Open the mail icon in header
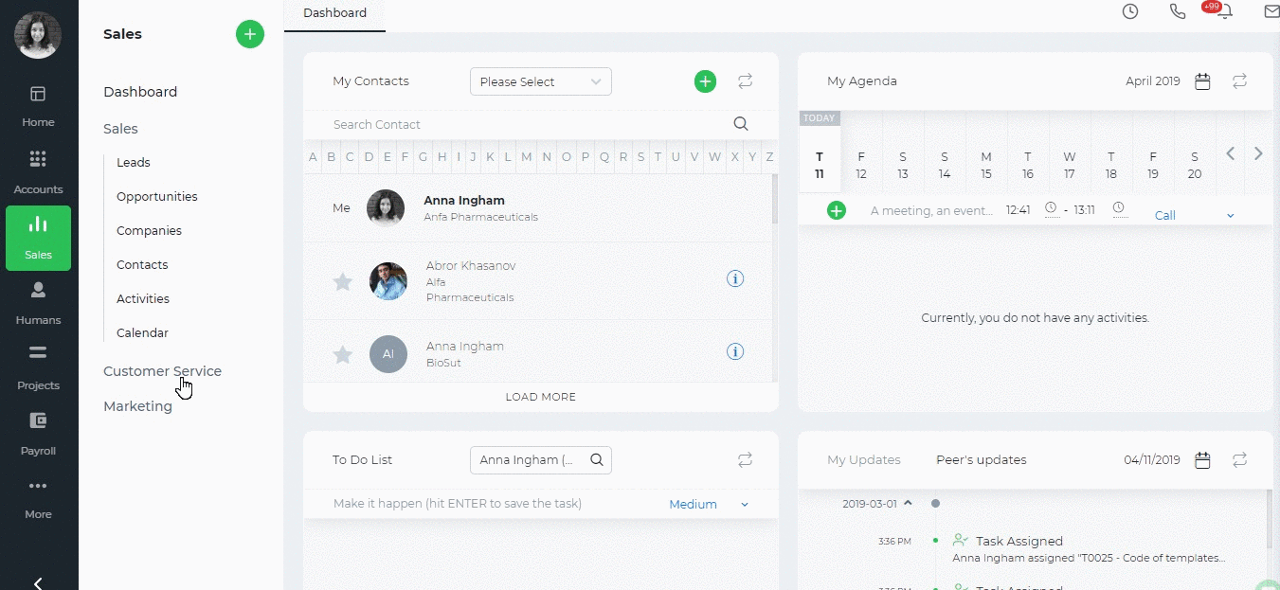 click(x=1271, y=11)
